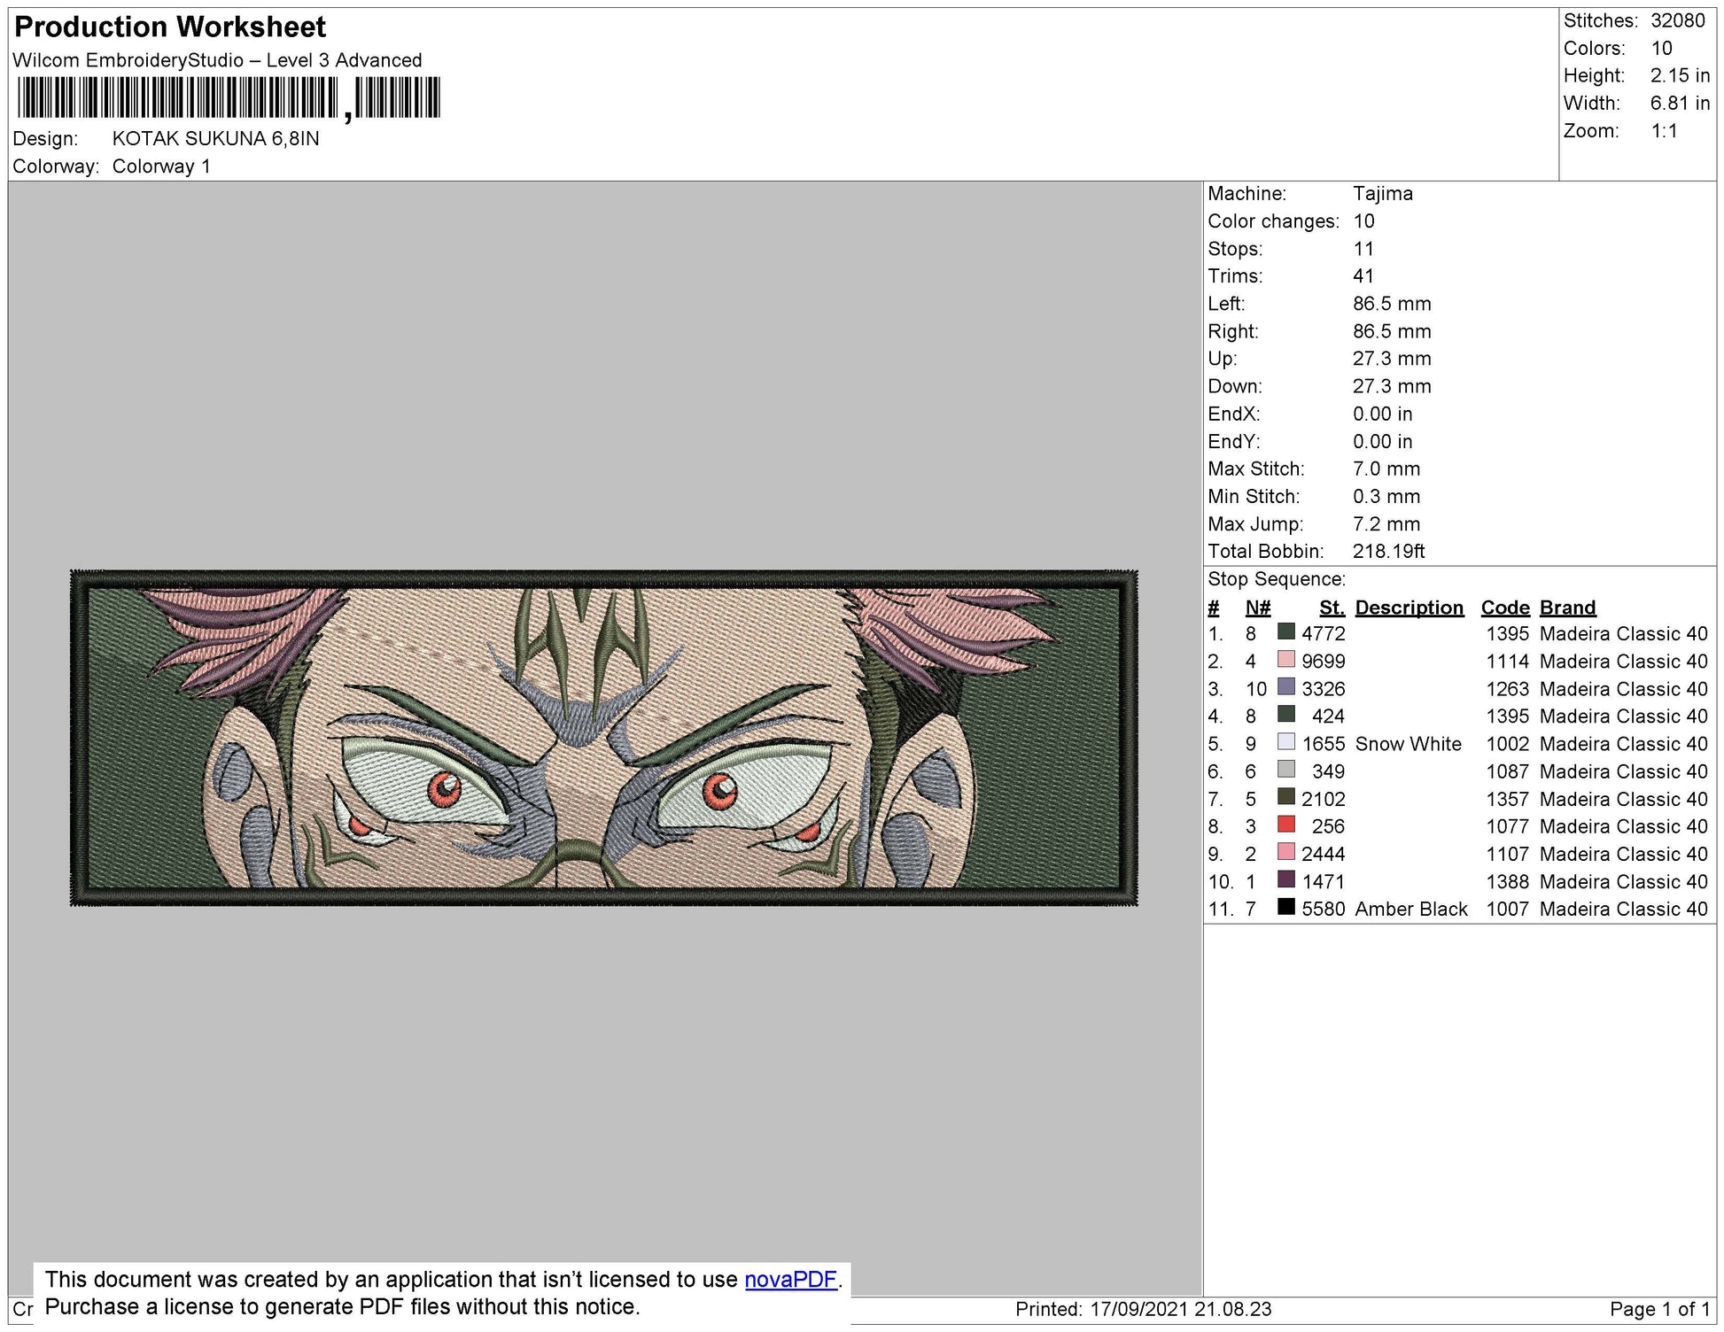The image size is (1724, 1332).
Task: Click the Amber Black description text
Action: tap(1411, 909)
